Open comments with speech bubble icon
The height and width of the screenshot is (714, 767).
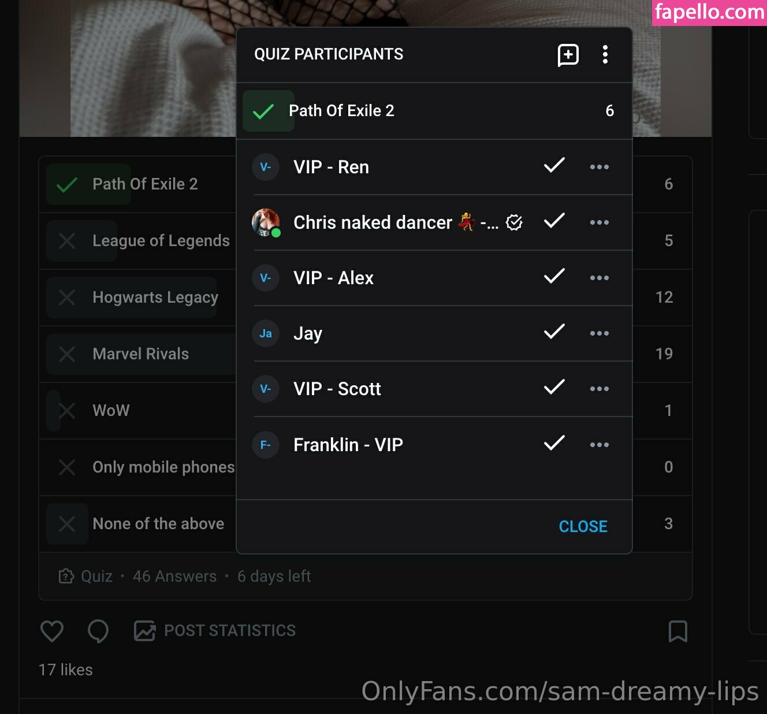point(98,631)
